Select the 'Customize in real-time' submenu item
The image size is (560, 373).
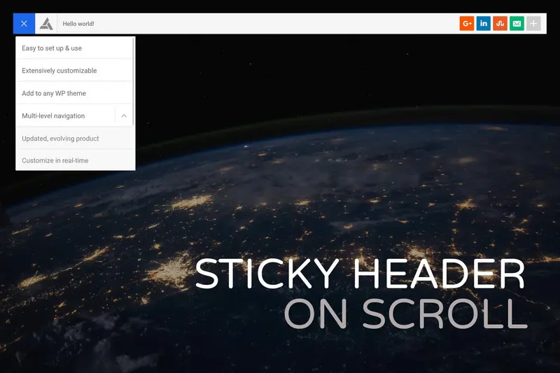pyautogui.click(x=55, y=160)
